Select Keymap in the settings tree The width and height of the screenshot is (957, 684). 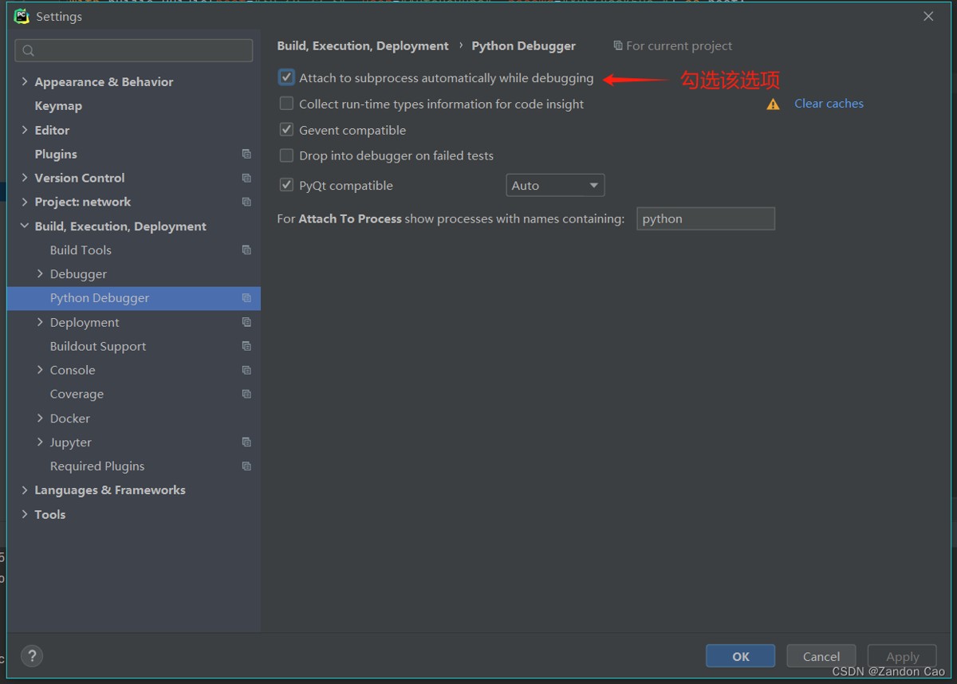point(58,106)
